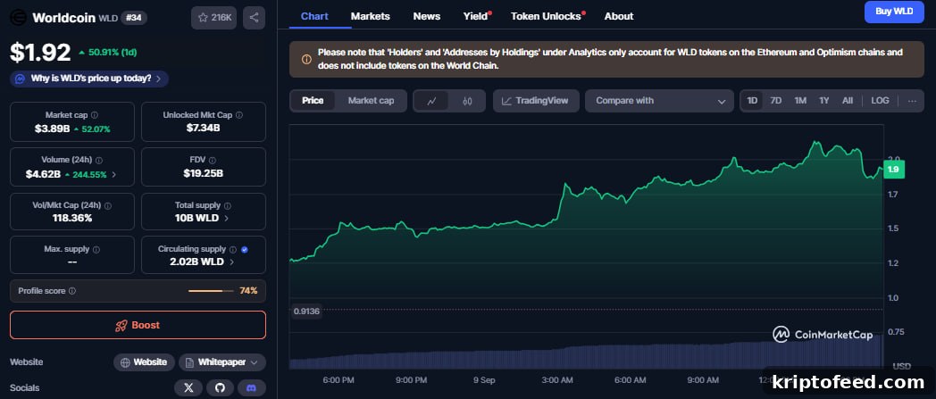Viewport: 936px width, 399px height.
Task: Open the Unlocked Mkt Cap info icon
Action: point(239,115)
